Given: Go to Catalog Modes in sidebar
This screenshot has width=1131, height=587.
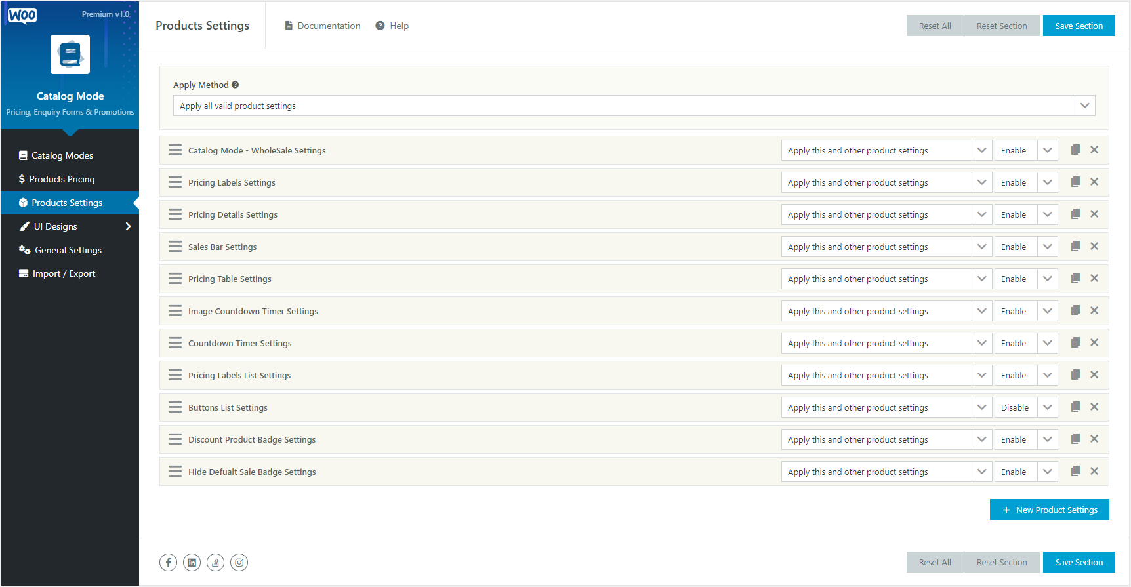Looking at the screenshot, I should pyautogui.click(x=70, y=155).
